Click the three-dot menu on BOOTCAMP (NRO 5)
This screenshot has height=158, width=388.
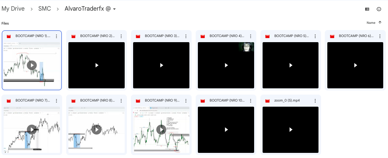[x=315, y=36]
